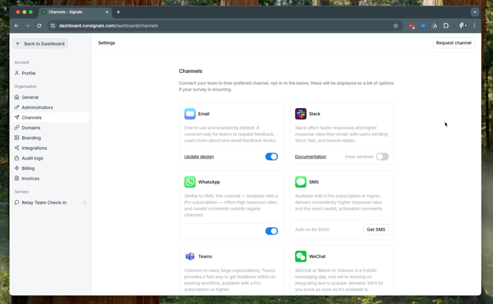This screenshot has width=493, height=304.
Task: Click the WeChat channel icon
Action: [x=300, y=256]
